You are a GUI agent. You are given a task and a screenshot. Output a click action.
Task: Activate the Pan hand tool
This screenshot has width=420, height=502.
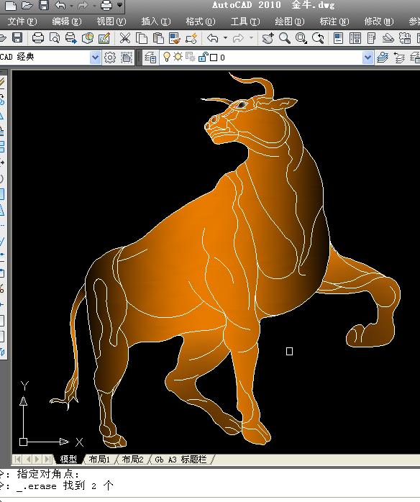tap(268, 38)
